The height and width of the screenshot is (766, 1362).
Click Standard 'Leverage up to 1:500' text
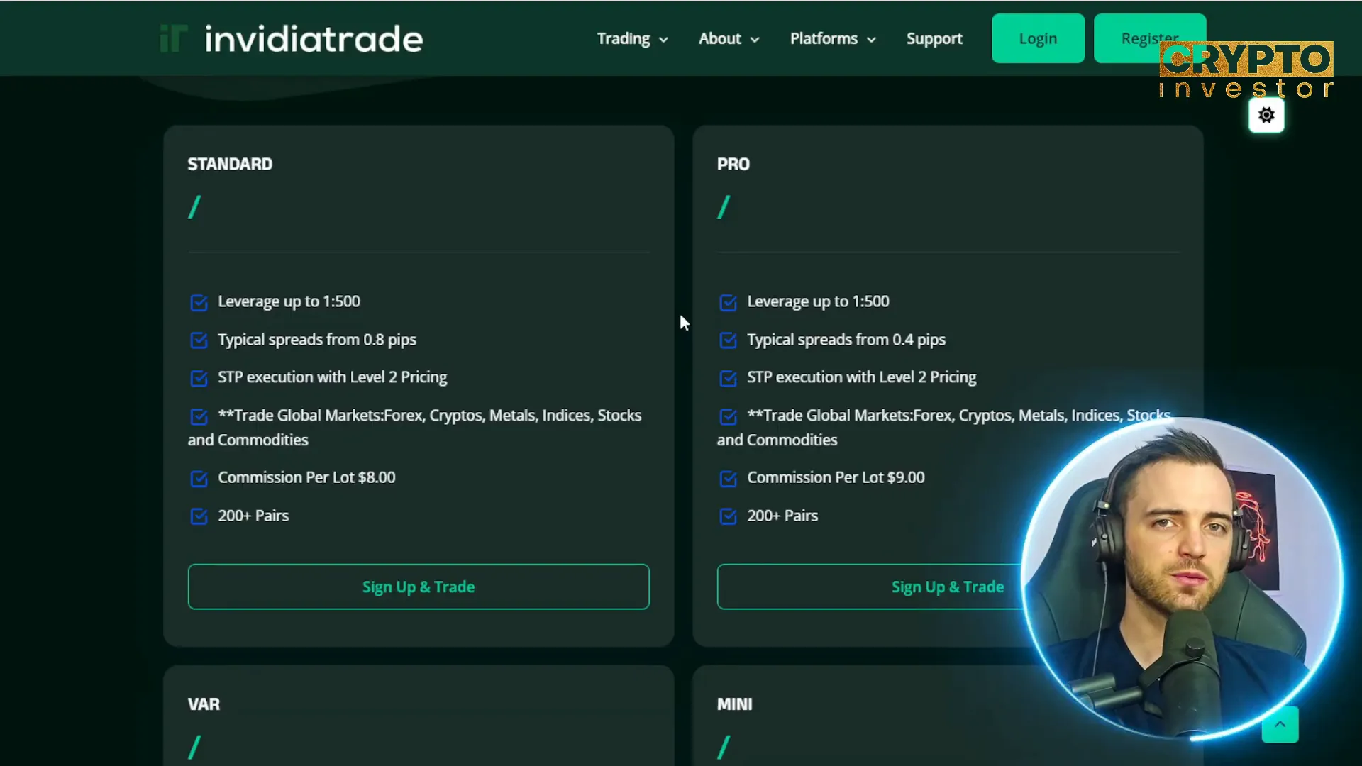289,301
